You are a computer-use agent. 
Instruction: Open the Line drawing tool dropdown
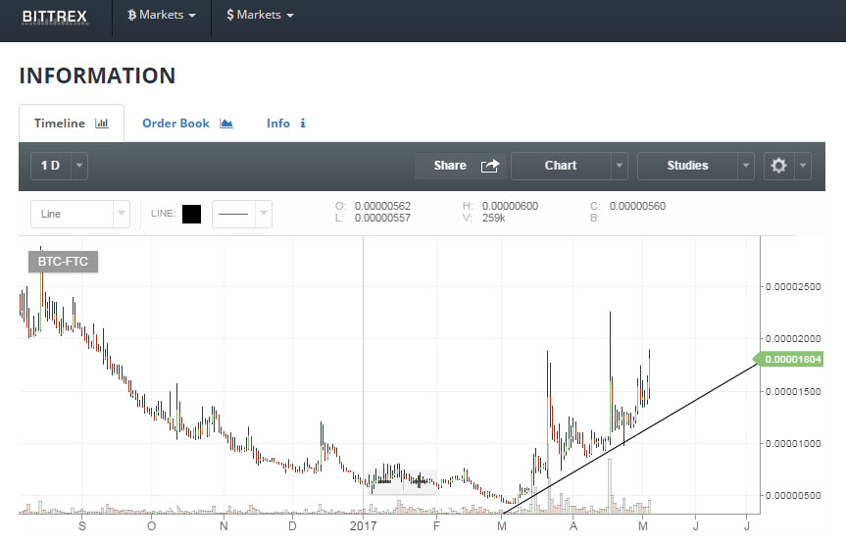(80, 214)
